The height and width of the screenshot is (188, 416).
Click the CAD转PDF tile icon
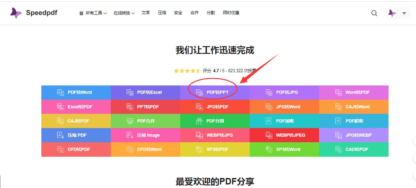[338, 149]
